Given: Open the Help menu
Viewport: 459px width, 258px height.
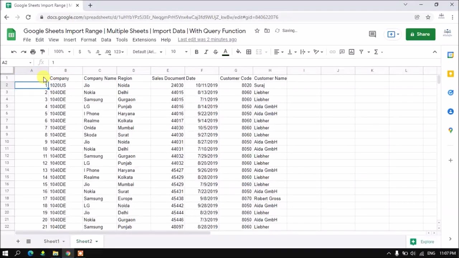Looking at the screenshot, I should pos(166,40).
